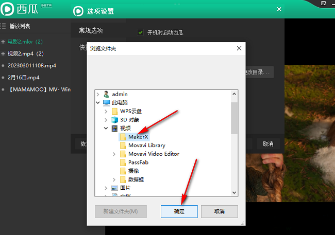Viewport: 335px width, 235px height.
Task: Select the MakerX folder
Action: (x=138, y=137)
